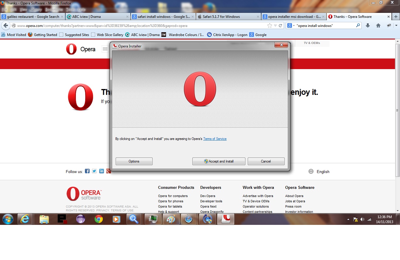
Task: Open the search engine selector dropdown
Action: [x=291, y=26]
